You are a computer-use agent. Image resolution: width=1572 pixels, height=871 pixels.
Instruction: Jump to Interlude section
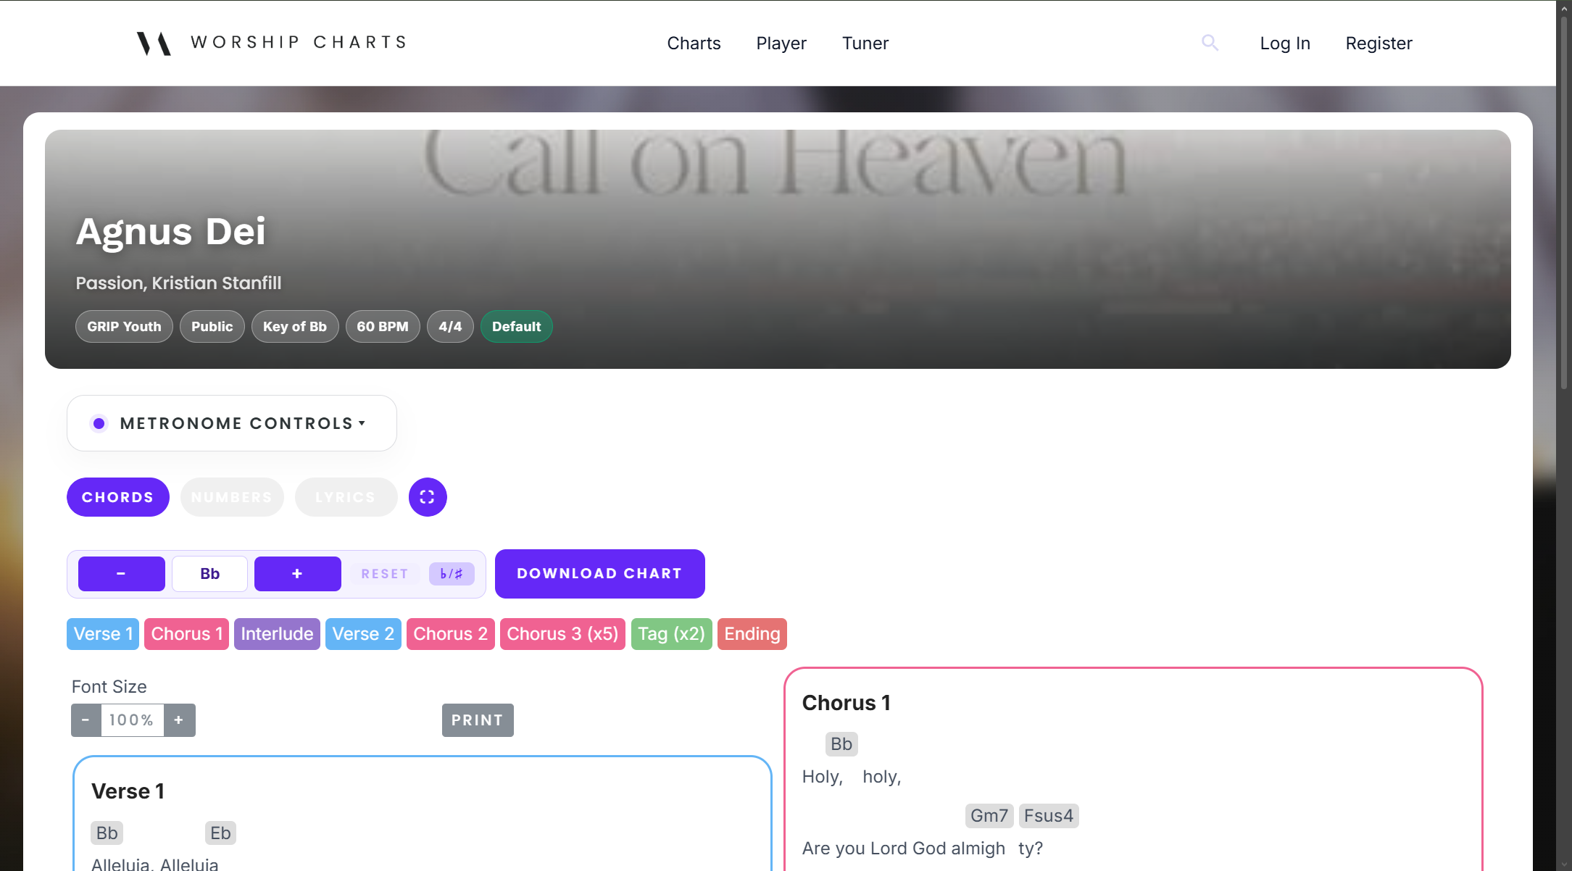(277, 634)
